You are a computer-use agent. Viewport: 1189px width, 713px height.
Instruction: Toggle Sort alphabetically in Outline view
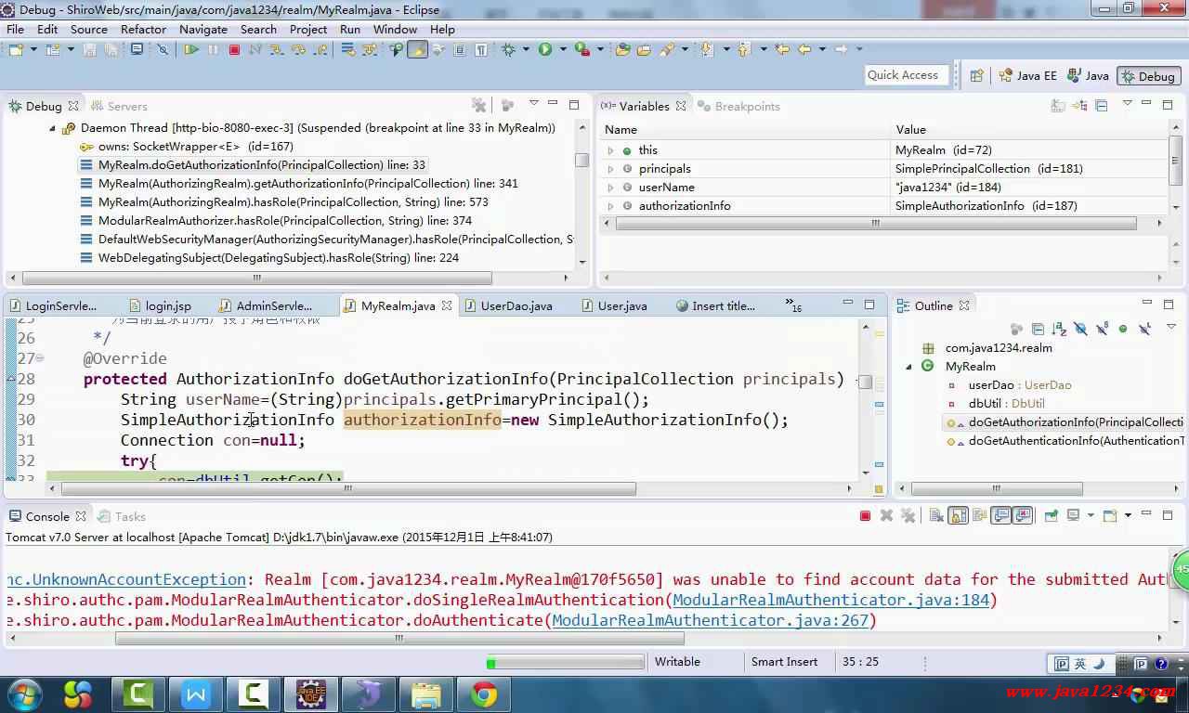click(1059, 329)
